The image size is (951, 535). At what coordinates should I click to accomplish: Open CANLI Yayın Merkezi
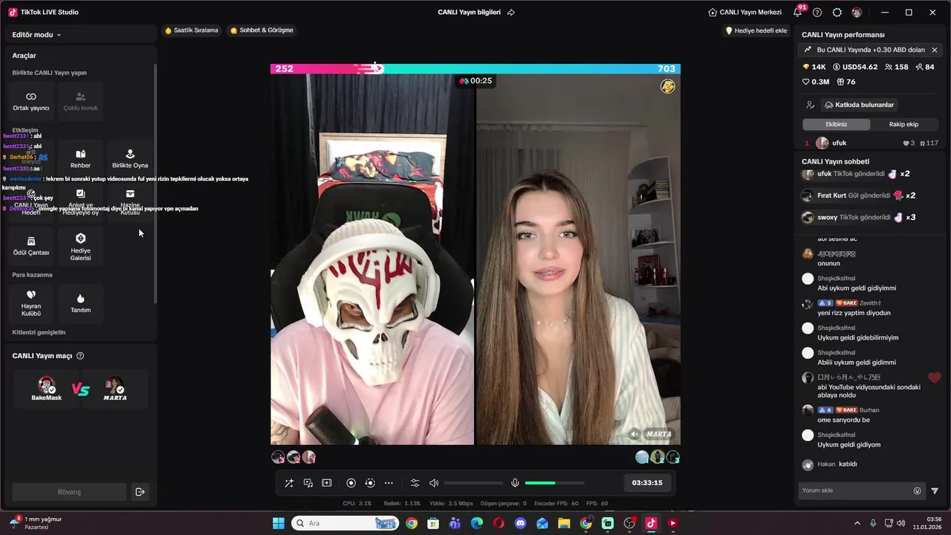[744, 13]
